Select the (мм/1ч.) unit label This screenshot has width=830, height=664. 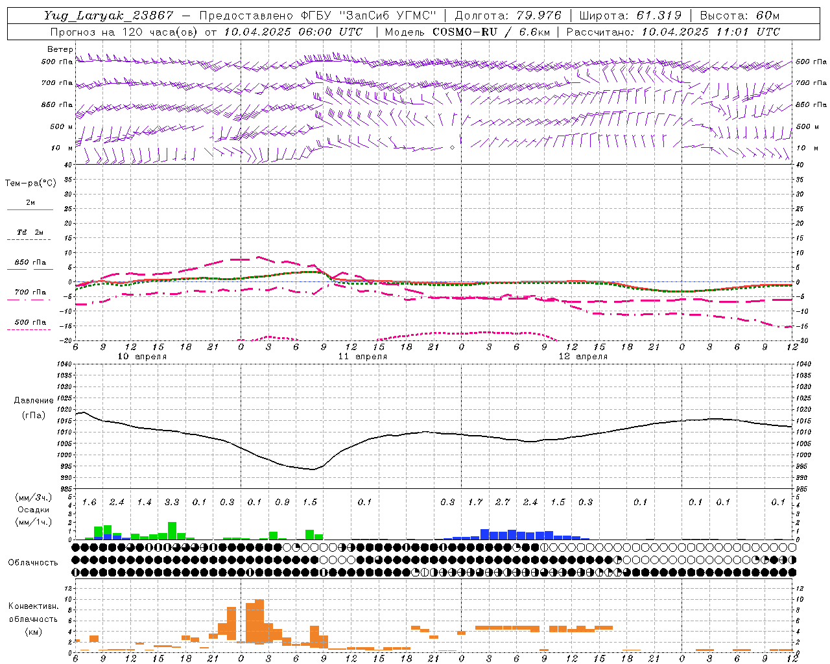34,523
